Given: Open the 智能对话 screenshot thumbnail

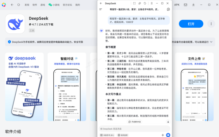Looking at the screenshot, I should click(67, 87).
